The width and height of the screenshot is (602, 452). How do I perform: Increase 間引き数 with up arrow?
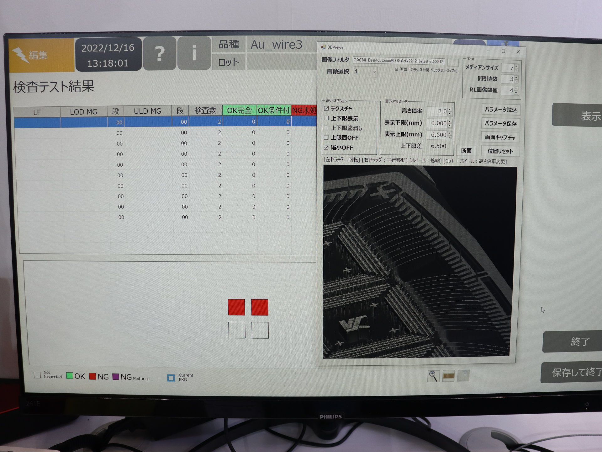516,77
